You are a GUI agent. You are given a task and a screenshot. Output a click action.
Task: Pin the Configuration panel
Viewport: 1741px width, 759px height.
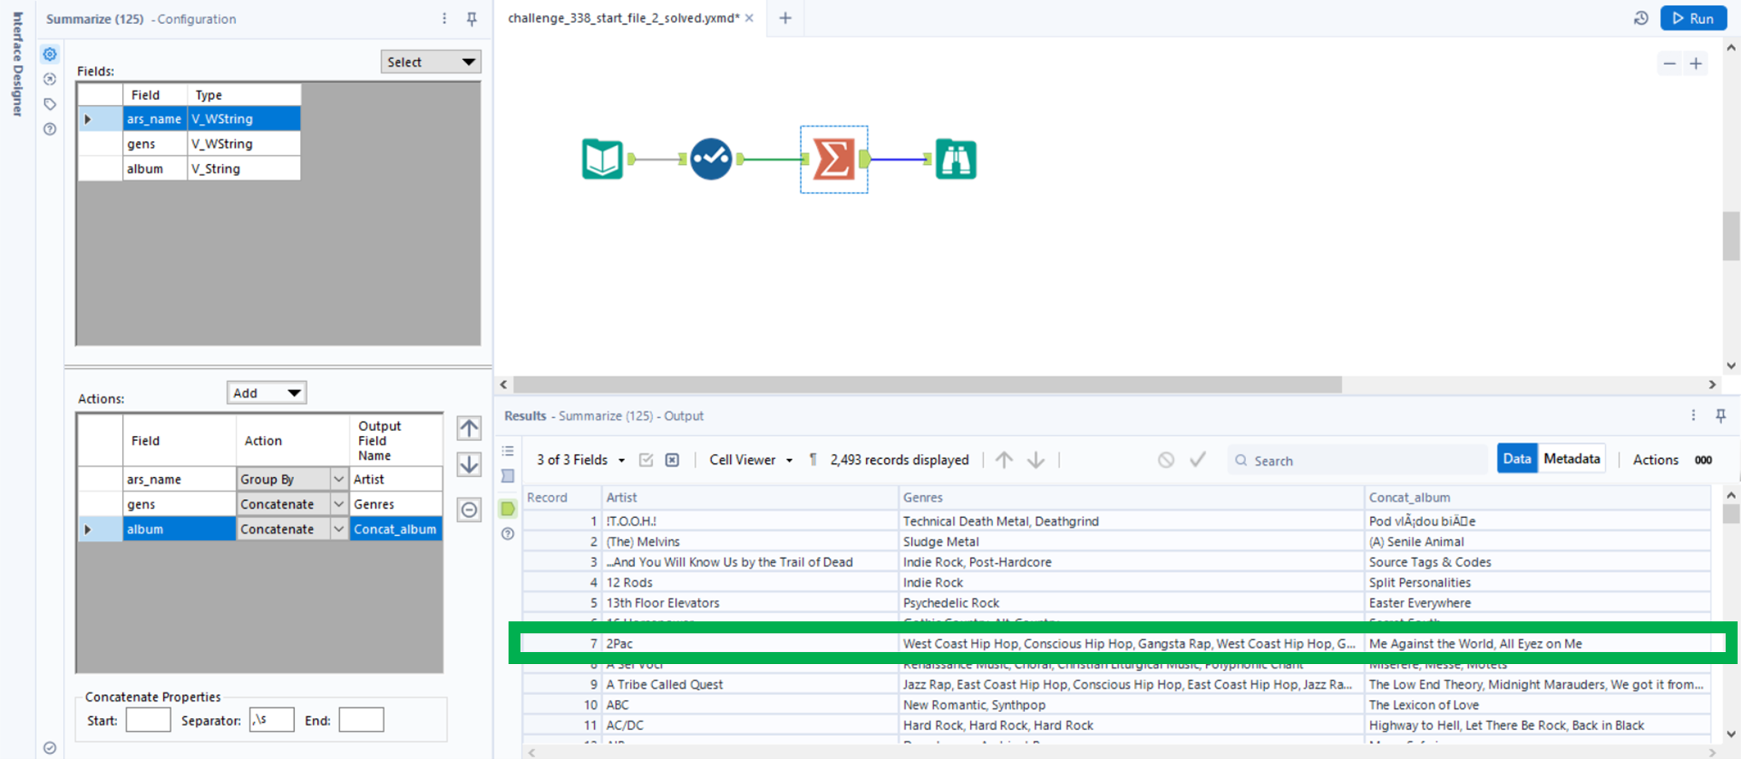click(472, 19)
